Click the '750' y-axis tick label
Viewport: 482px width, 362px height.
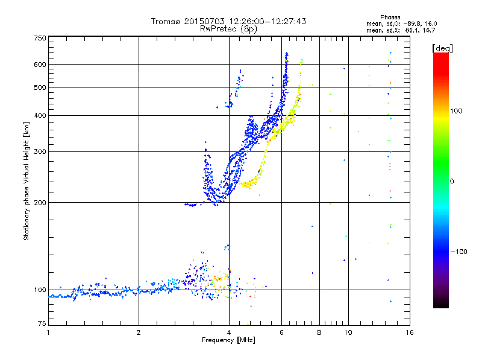[x=40, y=38]
